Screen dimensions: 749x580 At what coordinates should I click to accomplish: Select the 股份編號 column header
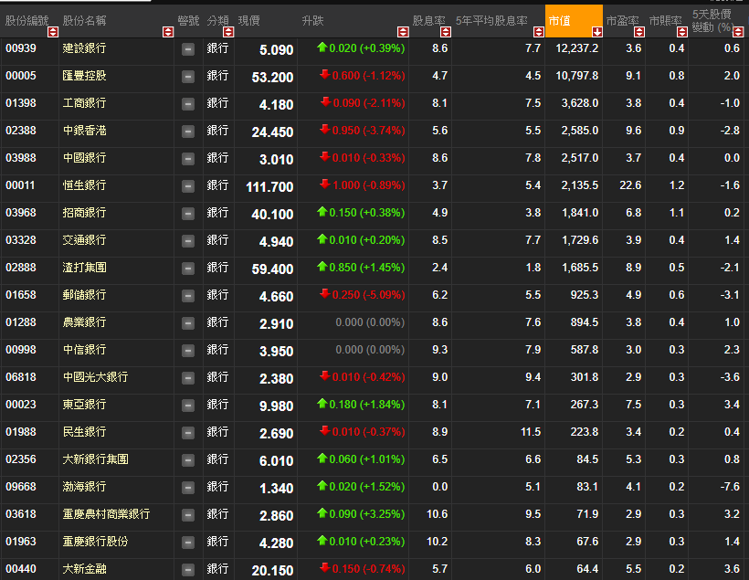point(26,20)
